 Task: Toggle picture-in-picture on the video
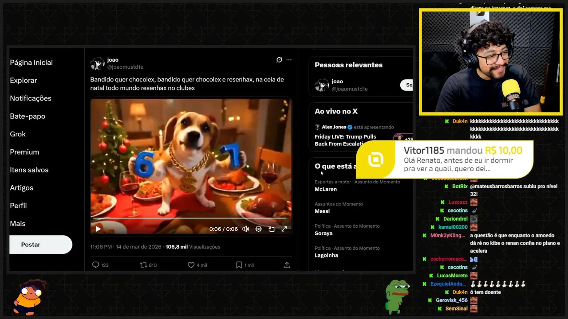coord(272,229)
